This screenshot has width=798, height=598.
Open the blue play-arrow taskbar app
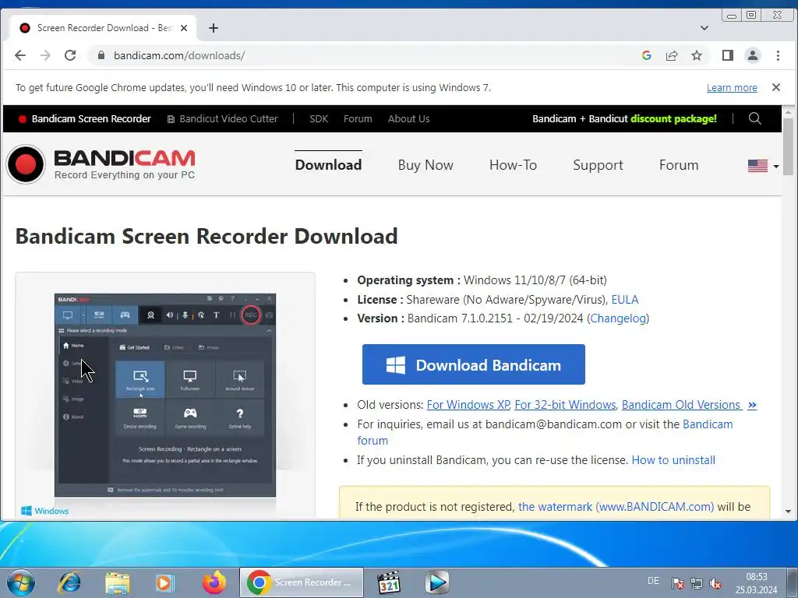(437, 582)
